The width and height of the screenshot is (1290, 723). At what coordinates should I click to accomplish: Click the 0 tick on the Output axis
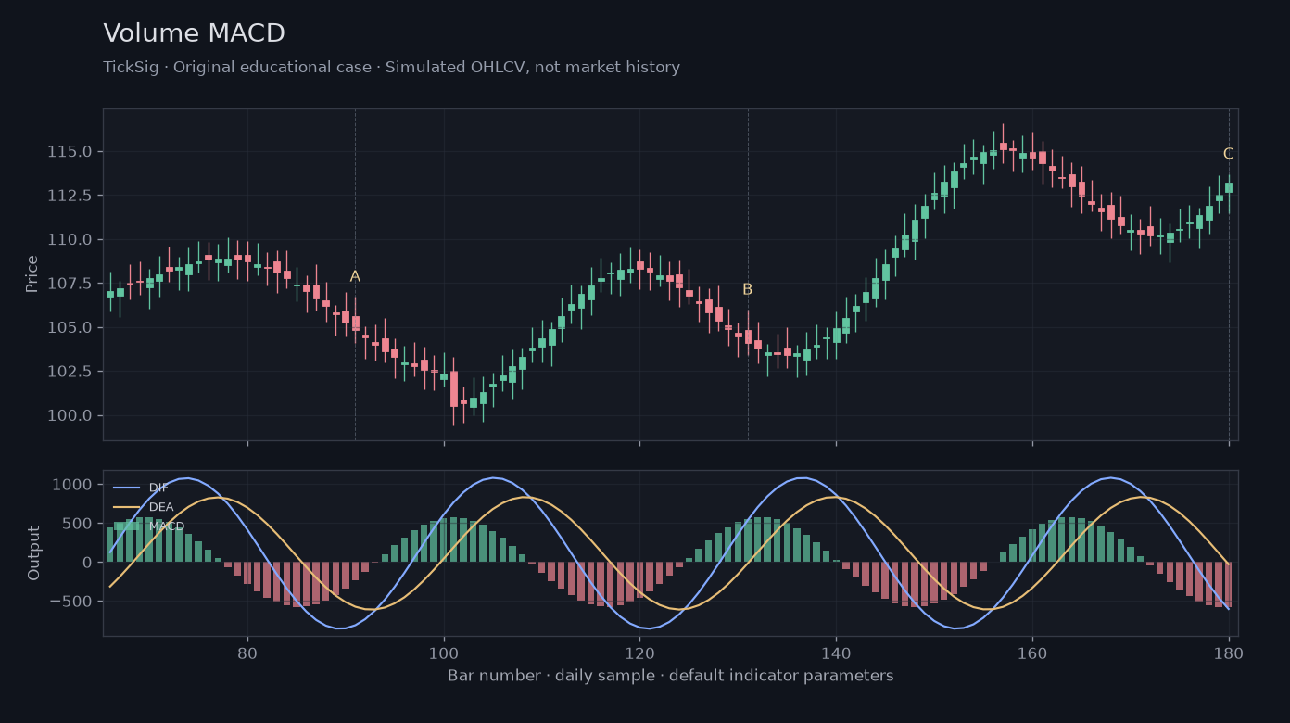87,563
